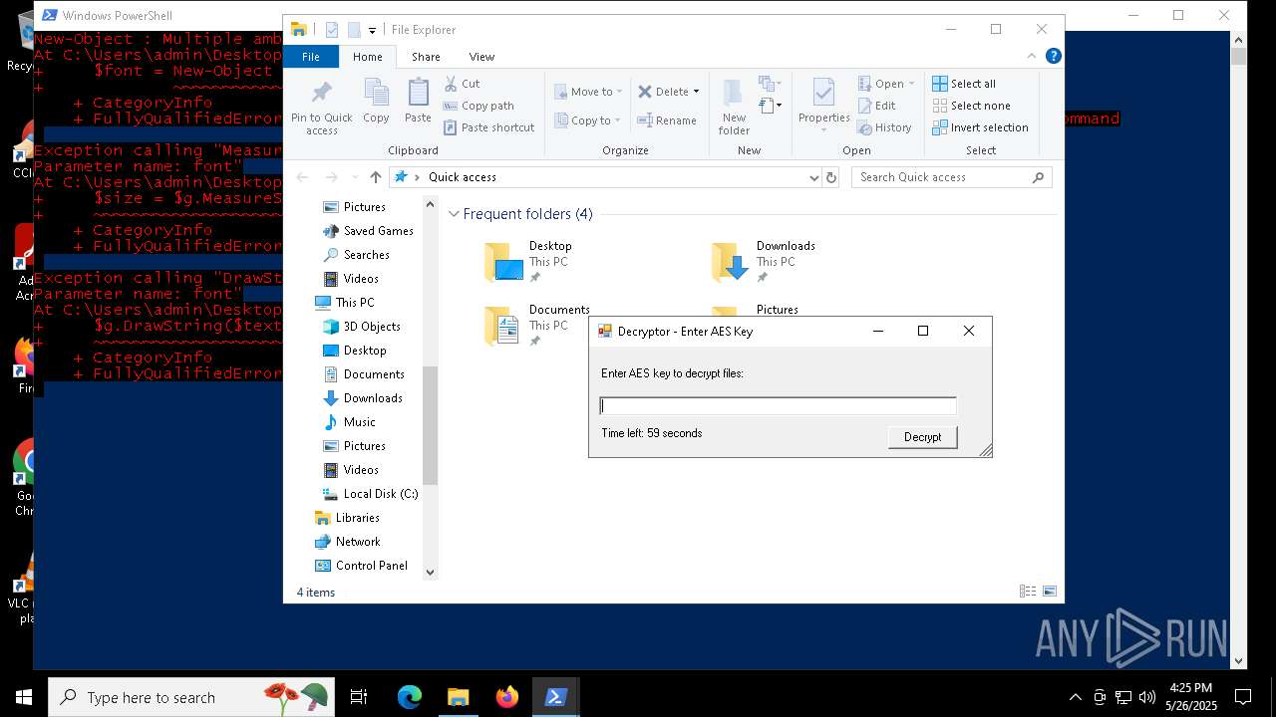Refresh the Quick access location
Screen dimensions: 1276x717
[831, 177]
